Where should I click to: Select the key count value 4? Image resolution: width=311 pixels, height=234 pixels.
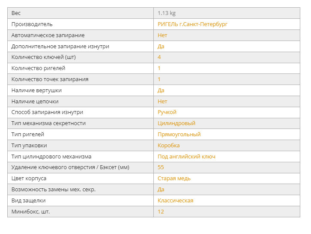159,57
